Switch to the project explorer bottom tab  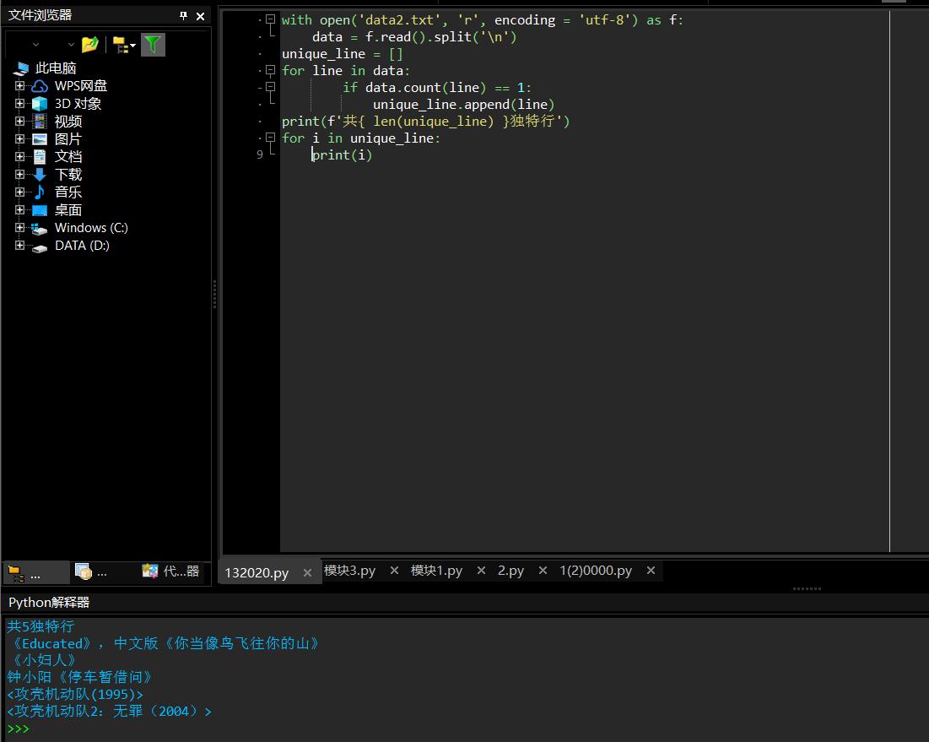click(91, 572)
